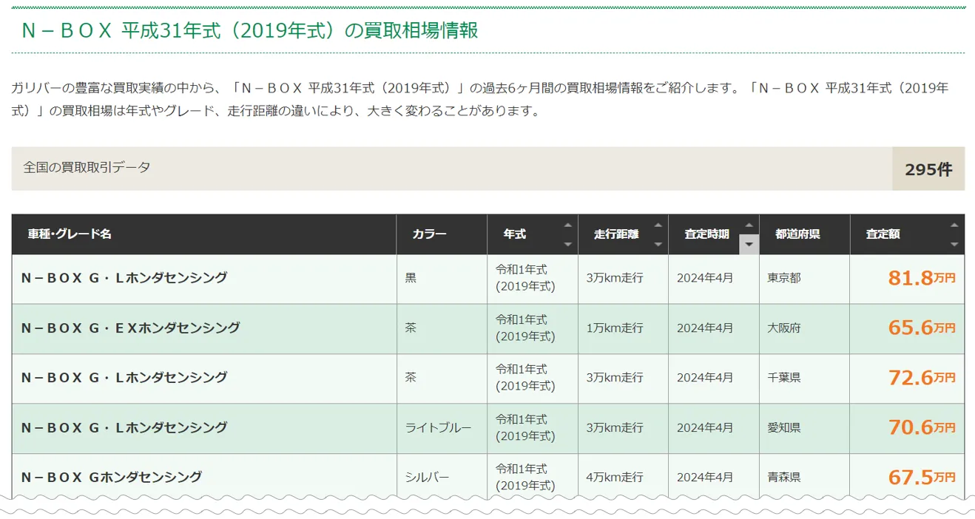Viewport: 975px width, 519px height.
Task: Click the N-BOX Gホンダセンシング row name
Action: click(x=112, y=478)
